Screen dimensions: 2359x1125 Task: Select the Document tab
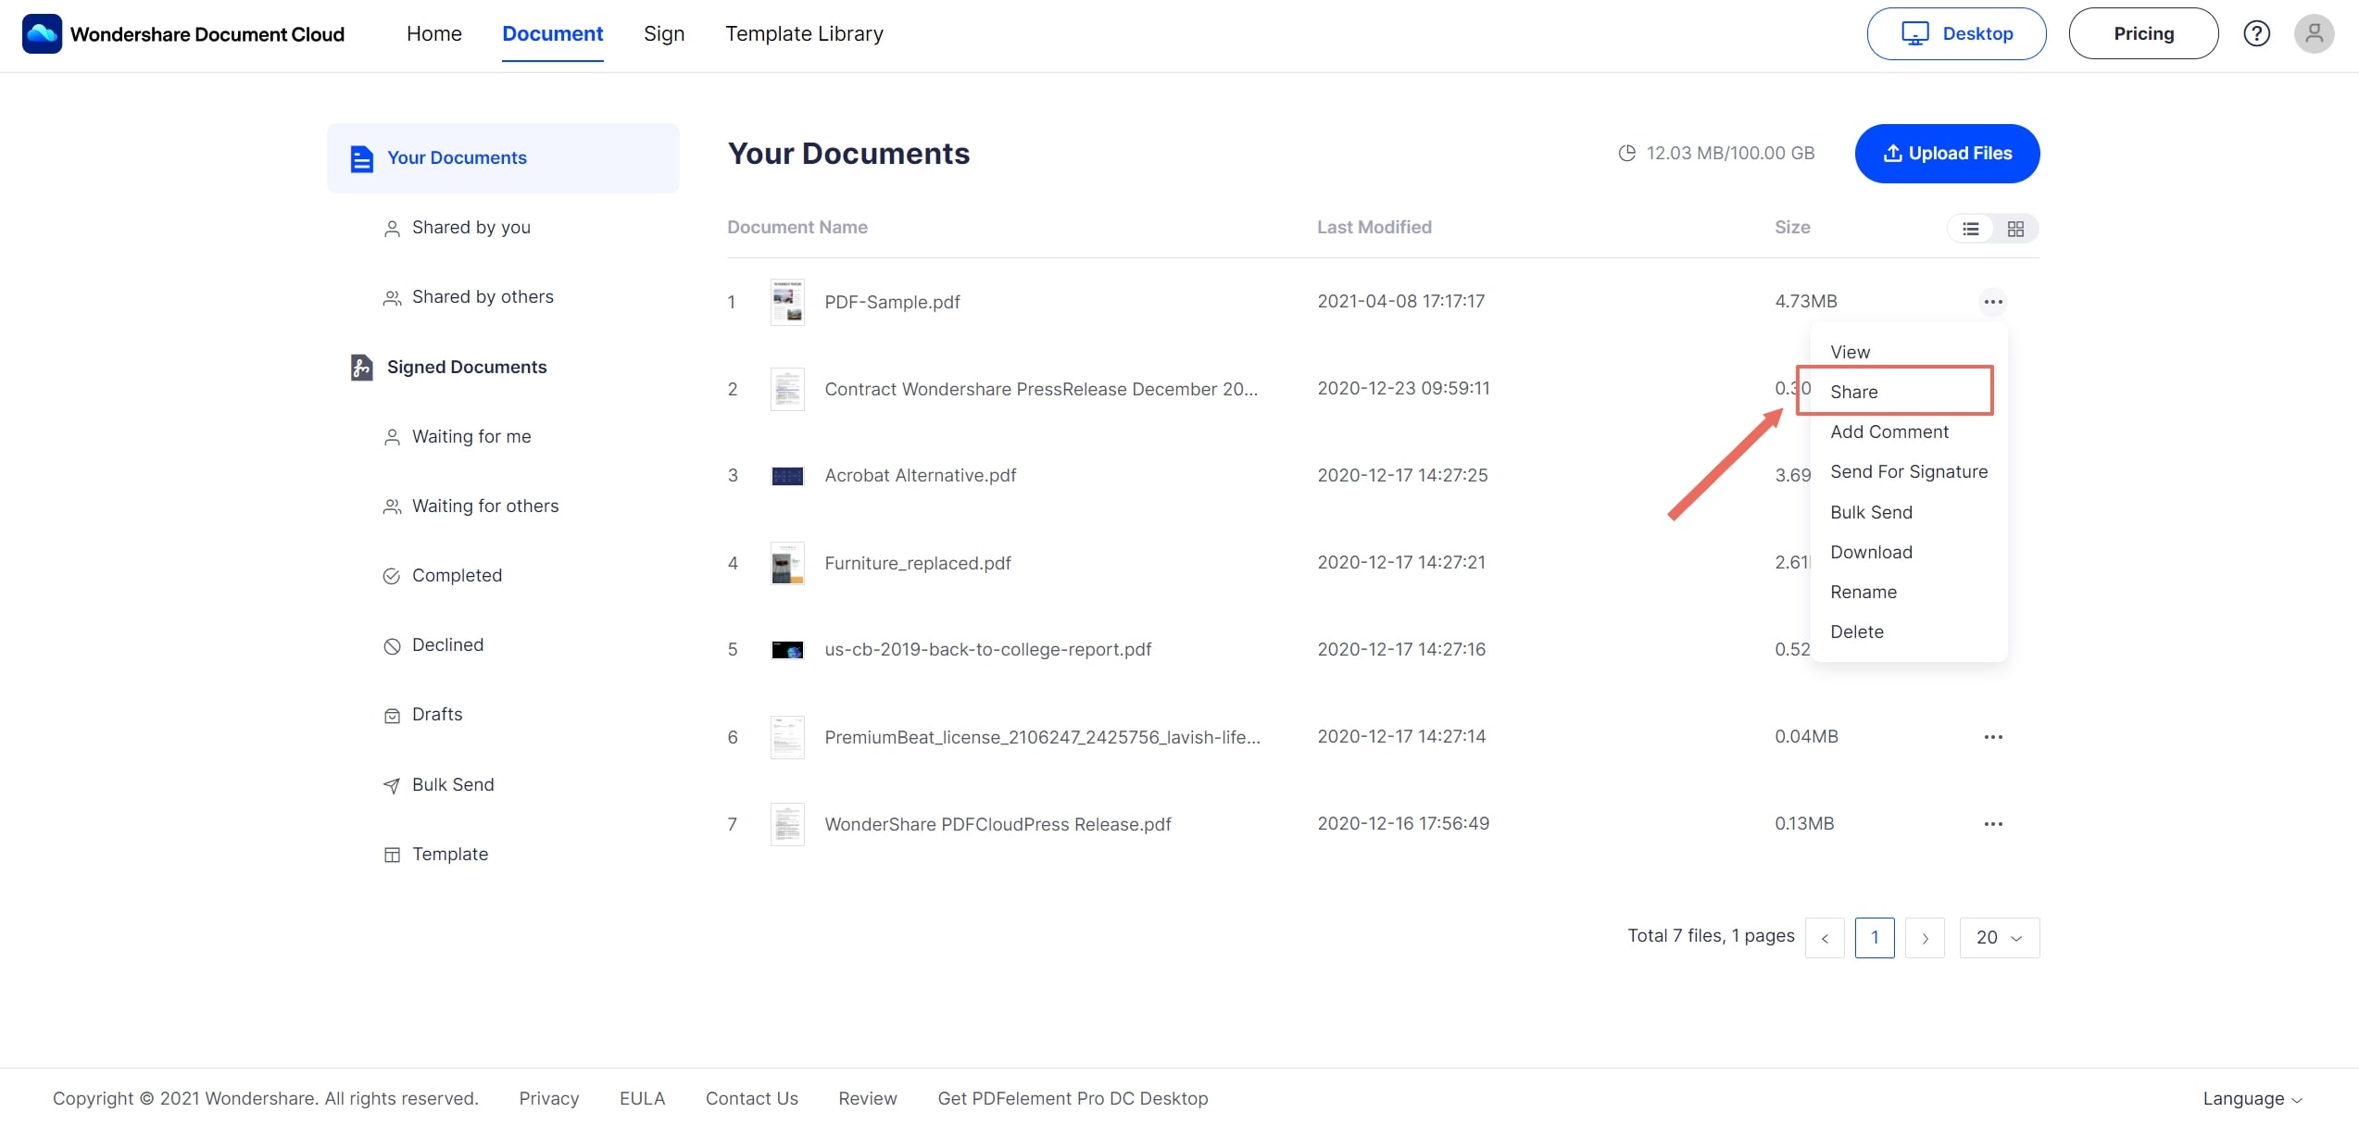552,34
